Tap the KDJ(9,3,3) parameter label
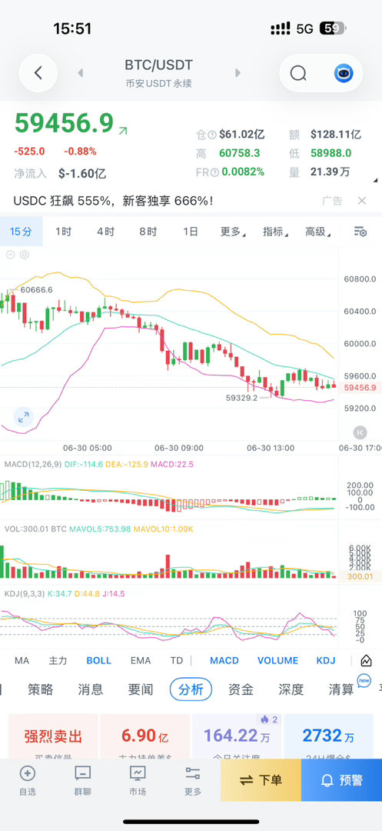The width and height of the screenshot is (382, 831). (x=26, y=593)
